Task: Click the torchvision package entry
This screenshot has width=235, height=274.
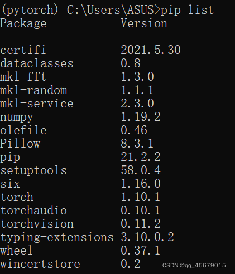Action: [x=37, y=224]
